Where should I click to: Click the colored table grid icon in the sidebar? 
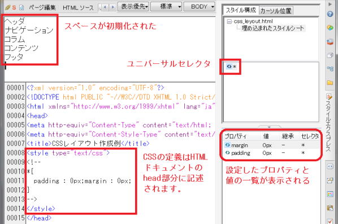(330, 194)
